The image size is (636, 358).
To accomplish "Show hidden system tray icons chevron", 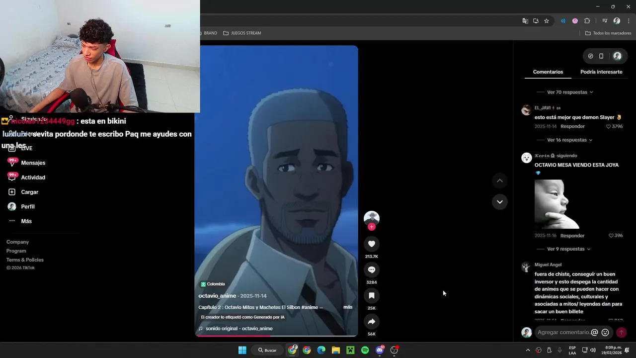I will click(528, 350).
